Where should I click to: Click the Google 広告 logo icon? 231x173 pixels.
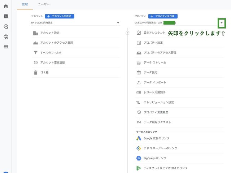click(x=139, y=138)
